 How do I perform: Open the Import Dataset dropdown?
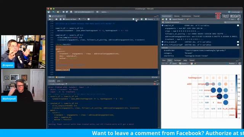point(177,19)
